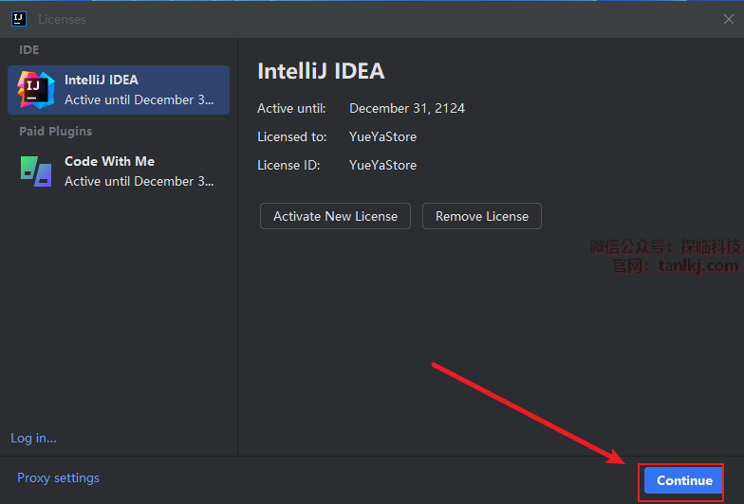Viewport: 744px width, 504px height.
Task: Click Code With Me's active-until subtitle
Action: 139,181
